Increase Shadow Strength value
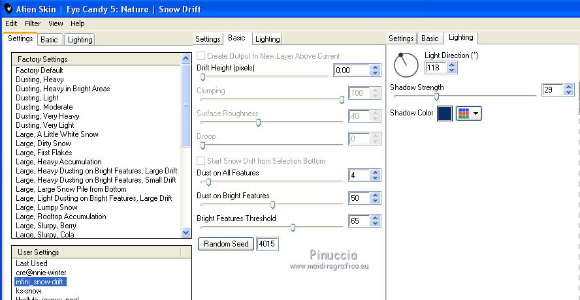This screenshot has width=580, height=300. [569, 87]
